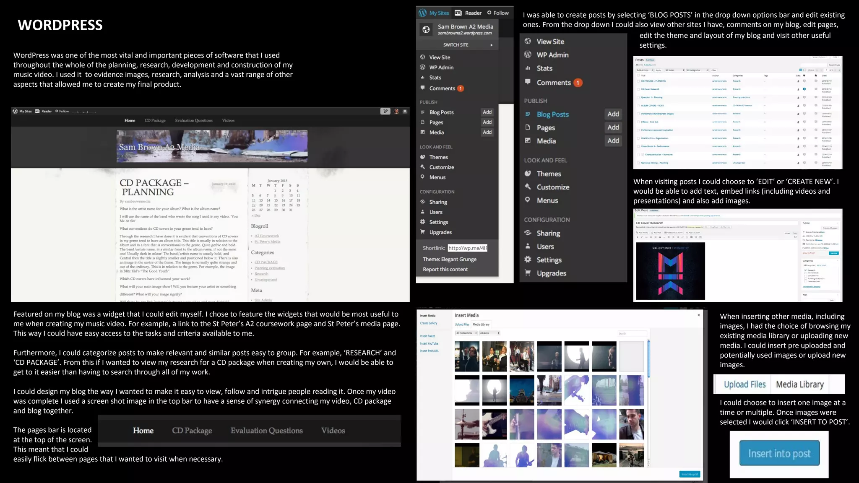Select the house at night thumbnail in Media Library

(x=604, y=455)
